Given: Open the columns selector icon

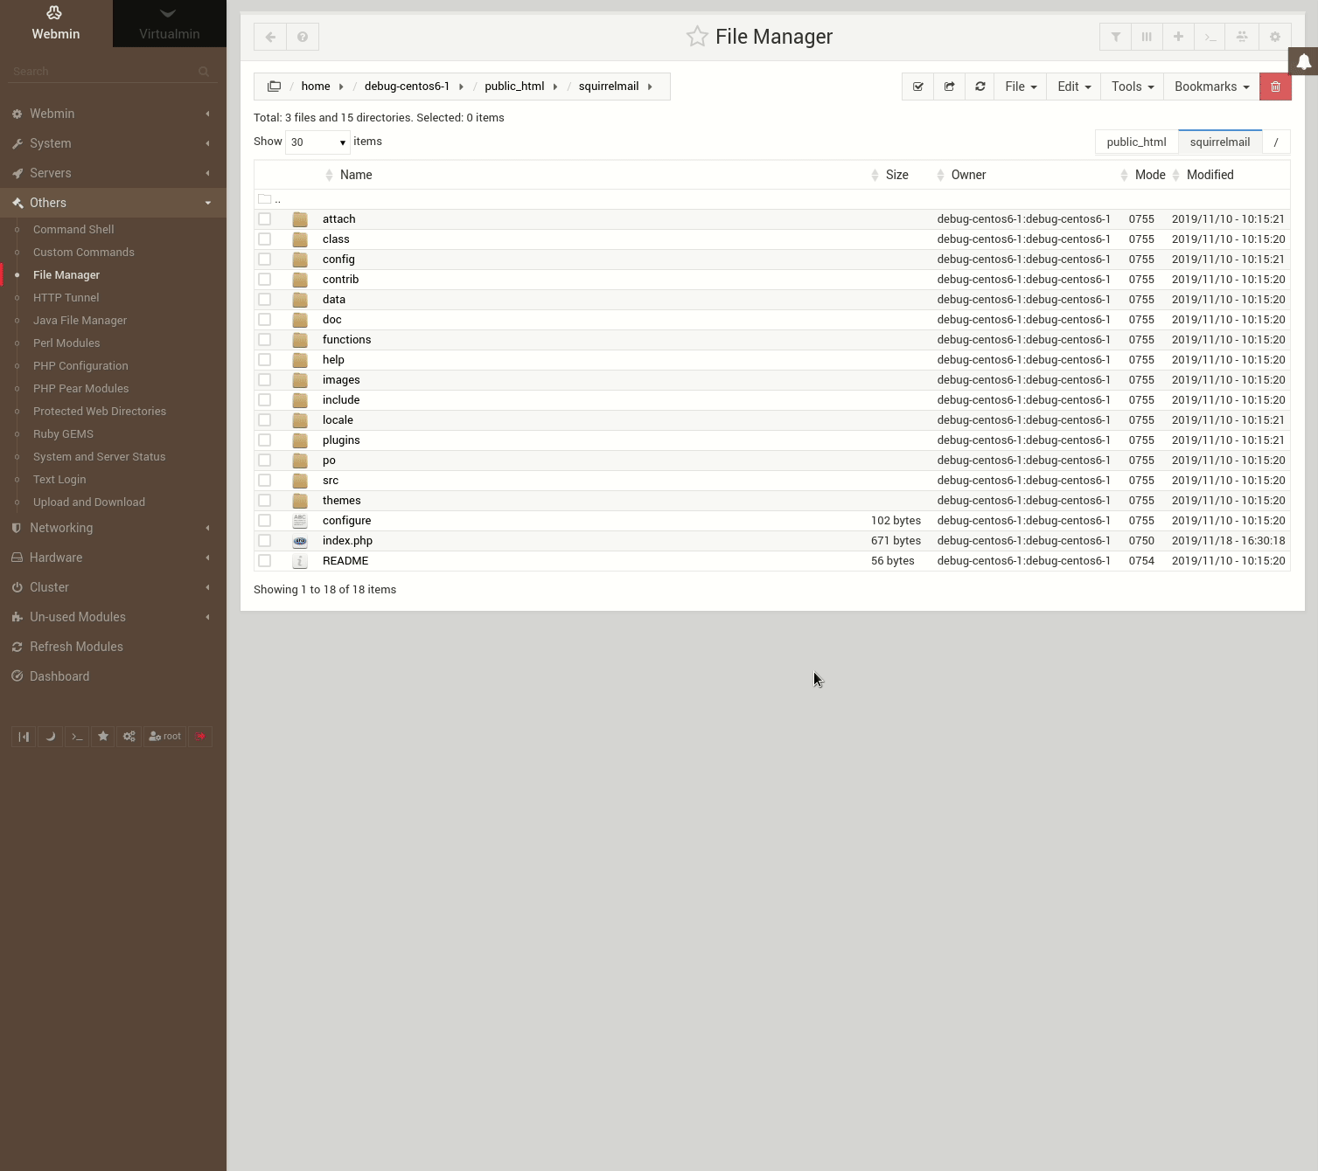Looking at the screenshot, I should (x=1147, y=37).
